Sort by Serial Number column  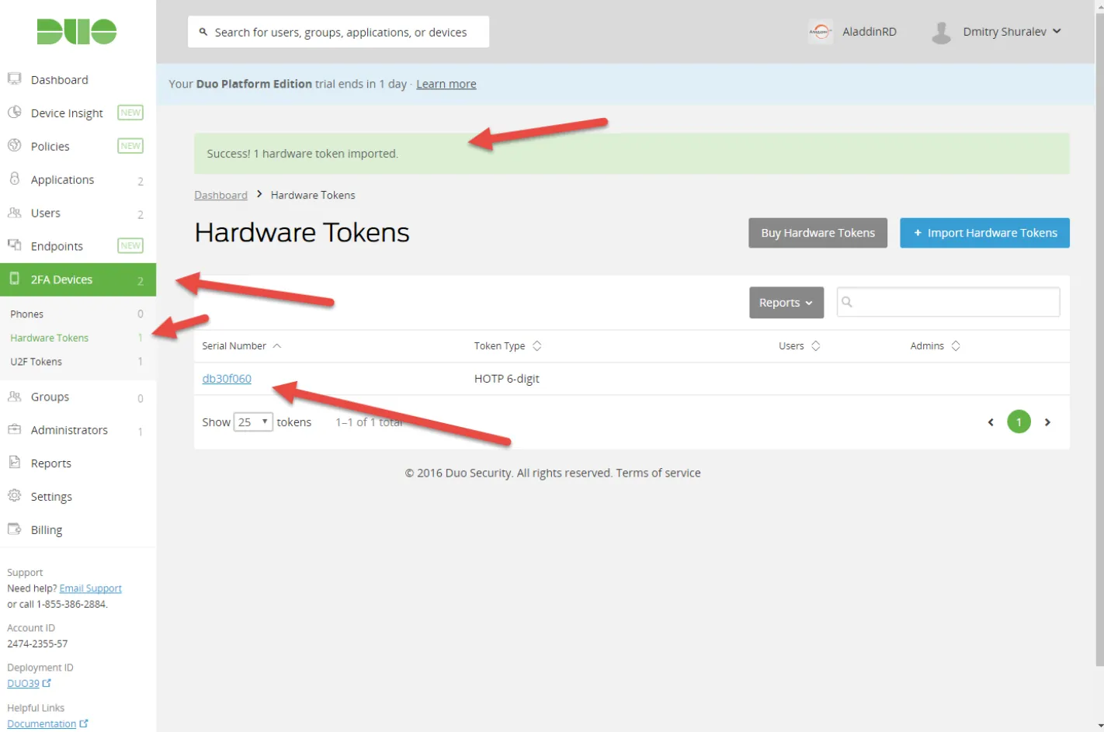coord(241,346)
